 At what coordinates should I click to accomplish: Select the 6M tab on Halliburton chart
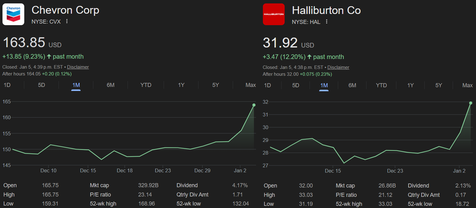click(x=352, y=85)
